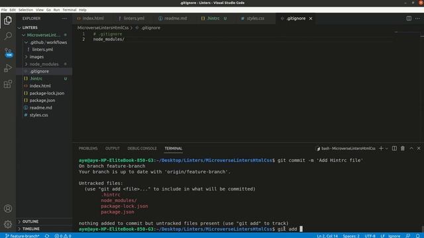This screenshot has width=424, height=238.
Task: Click the Explorer more actions ellipsis
Action: coord(64,19)
